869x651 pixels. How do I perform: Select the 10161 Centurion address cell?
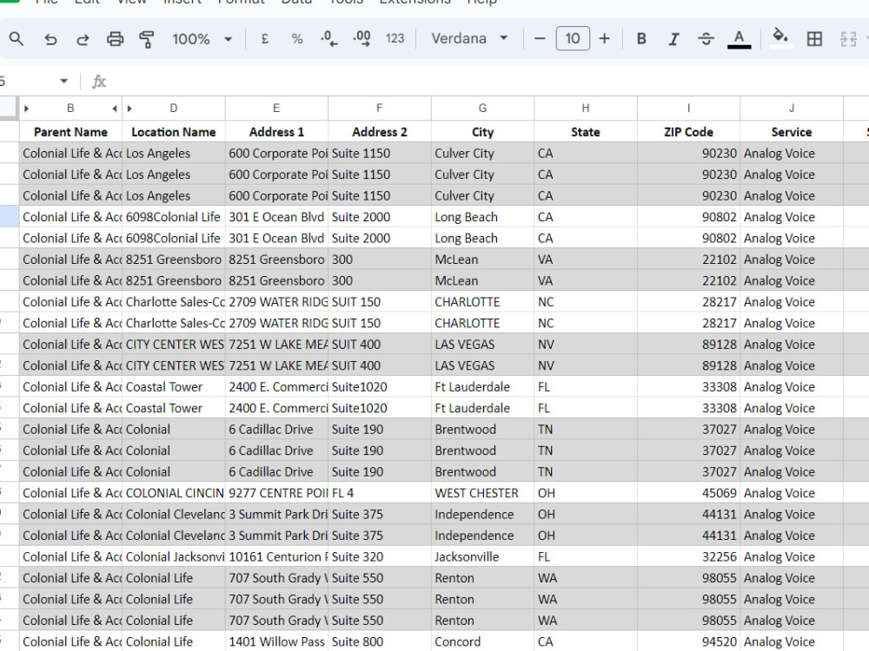[x=276, y=556]
